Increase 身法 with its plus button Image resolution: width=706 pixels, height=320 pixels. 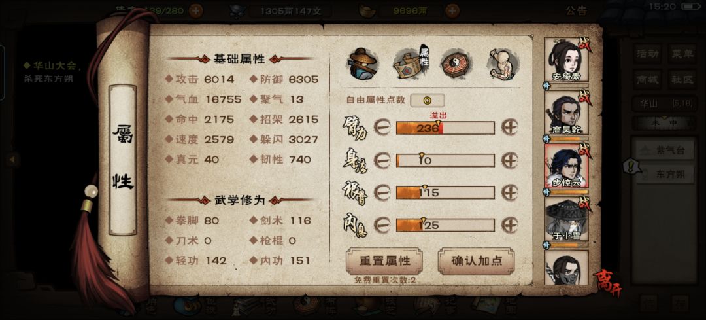coord(510,160)
